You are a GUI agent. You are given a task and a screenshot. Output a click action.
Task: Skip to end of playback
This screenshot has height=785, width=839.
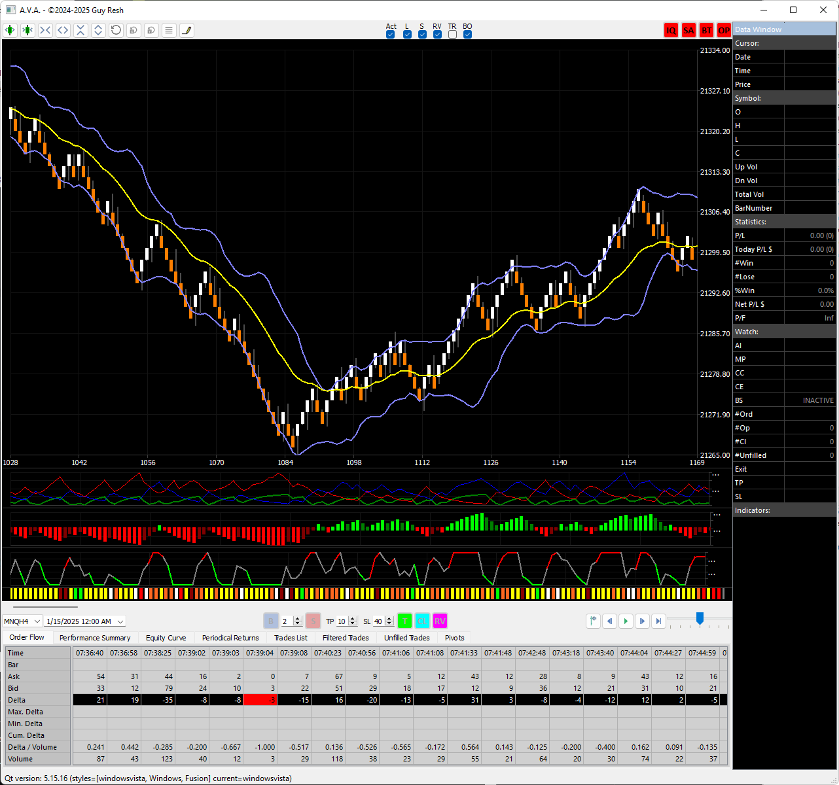(x=659, y=621)
